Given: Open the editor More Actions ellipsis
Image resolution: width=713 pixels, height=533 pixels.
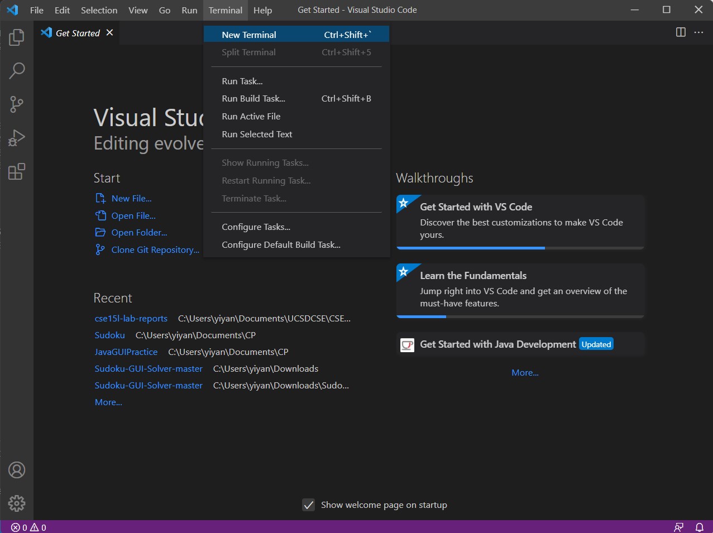Looking at the screenshot, I should pyautogui.click(x=698, y=32).
